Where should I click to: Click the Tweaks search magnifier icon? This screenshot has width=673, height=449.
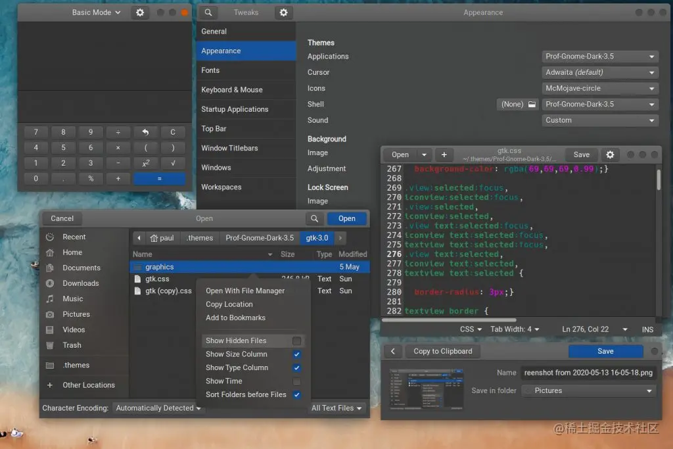coord(208,12)
